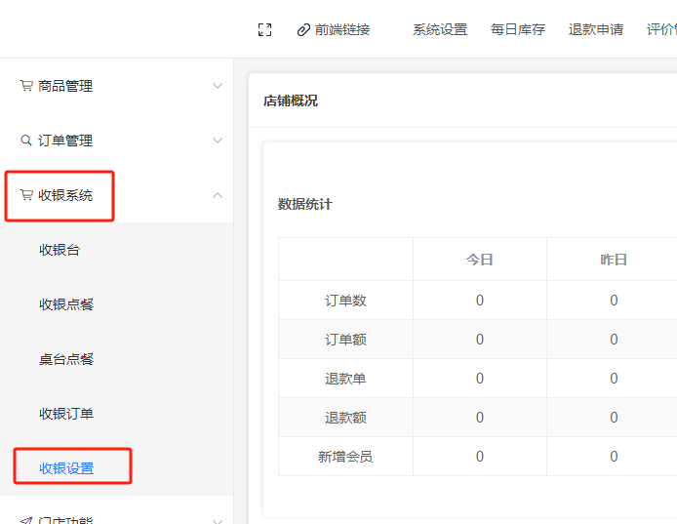Click the chain link icon beside 前端链接

click(303, 30)
